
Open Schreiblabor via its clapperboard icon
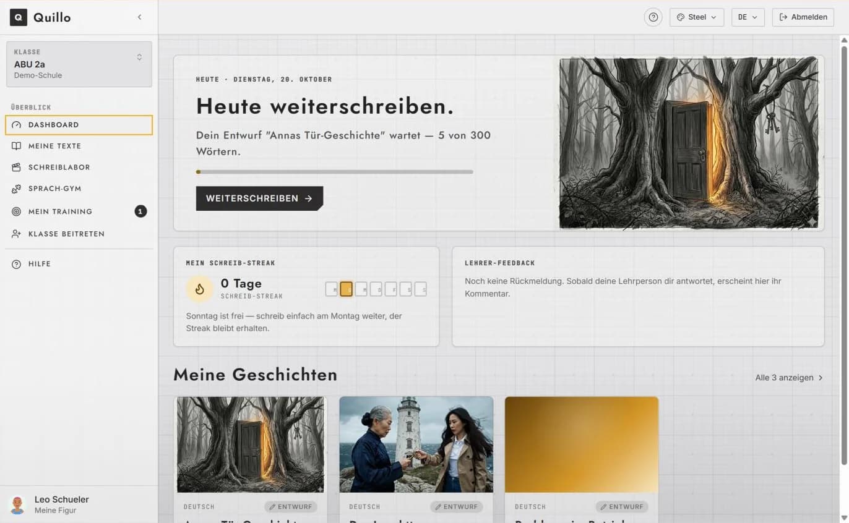(x=17, y=168)
